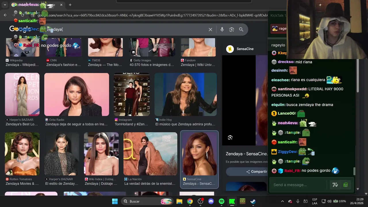Open network status icon in system tray
The image size is (368, 207).
pos(323,201)
